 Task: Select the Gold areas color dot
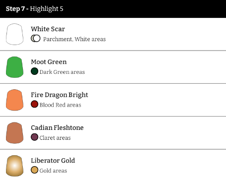[x=34, y=170]
